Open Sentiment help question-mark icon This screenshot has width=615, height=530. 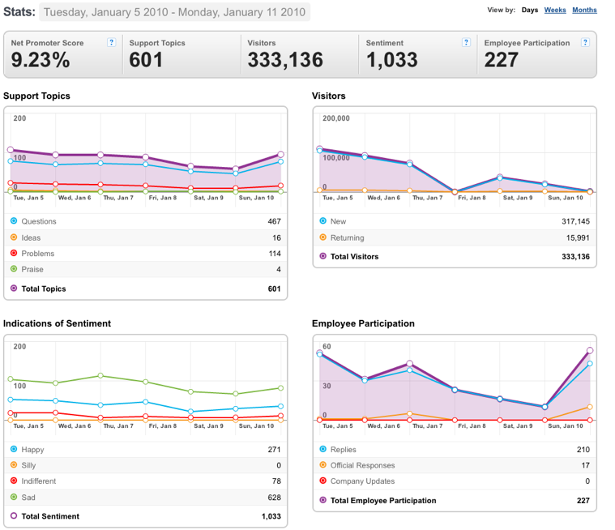[x=466, y=42]
